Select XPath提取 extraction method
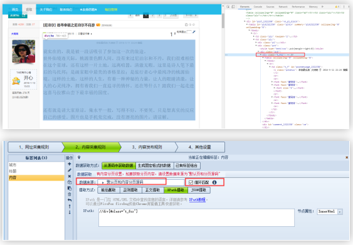Image resolution: width=353 pixels, height=245 pixels. [x=176, y=190]
